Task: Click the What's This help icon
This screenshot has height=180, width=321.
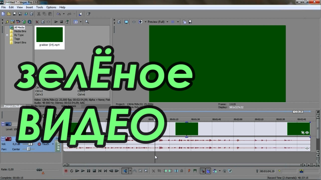Action: [89, 14]
